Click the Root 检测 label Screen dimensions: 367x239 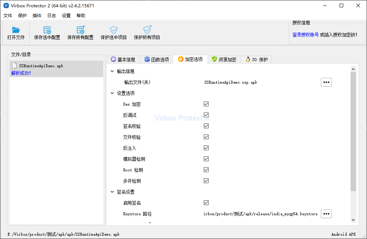tap(133, 170)
